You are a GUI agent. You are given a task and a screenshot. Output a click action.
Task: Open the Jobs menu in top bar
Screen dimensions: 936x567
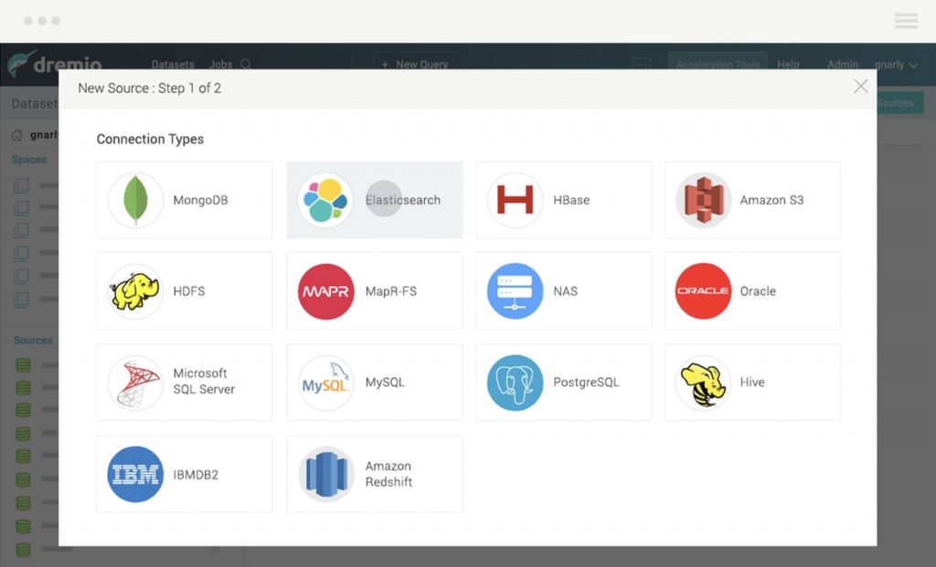(220, 65)
